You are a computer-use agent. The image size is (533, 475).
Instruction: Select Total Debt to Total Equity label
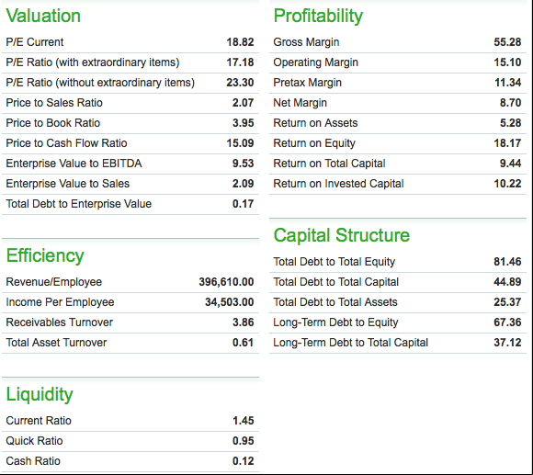[x=335, y=262]
